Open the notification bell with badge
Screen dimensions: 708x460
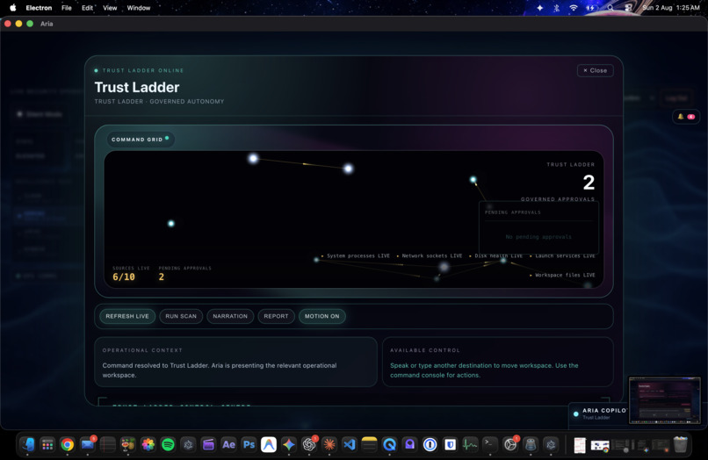[x=685, y=117]
